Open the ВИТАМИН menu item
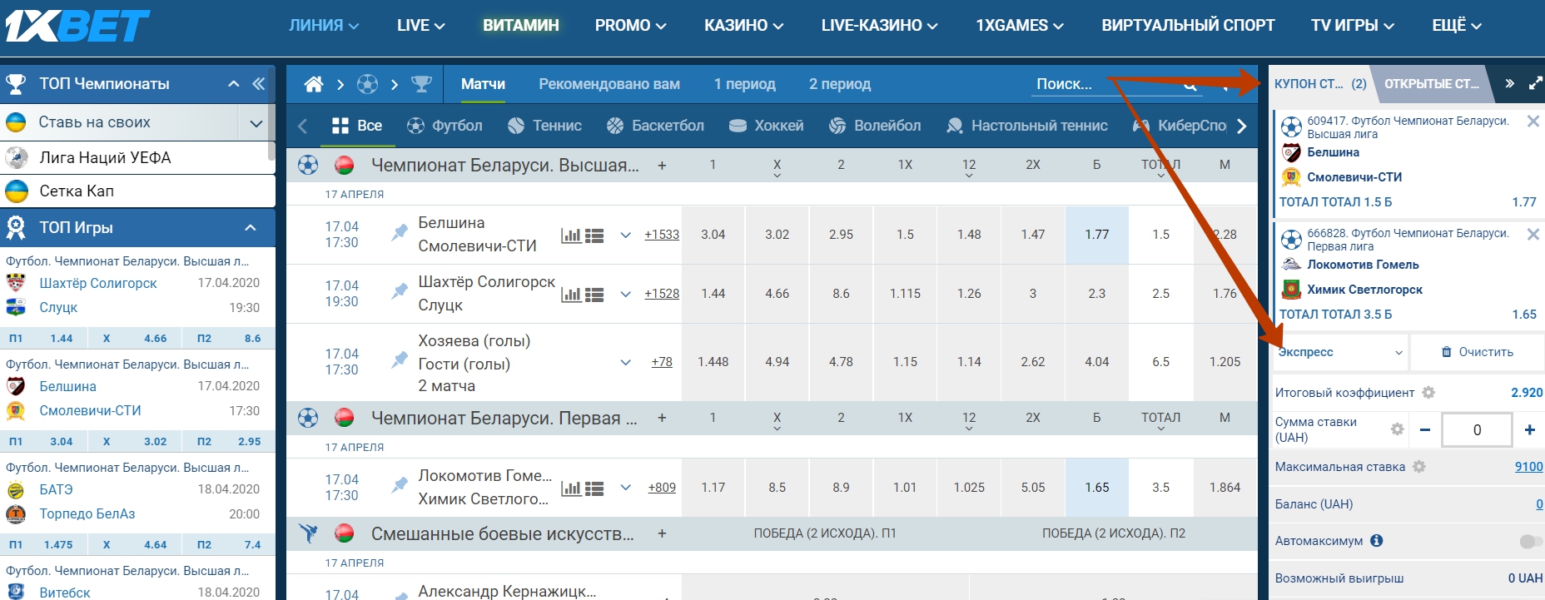Image resolution: width=1545 pixels, height=600 pixels. coord(521,26)
